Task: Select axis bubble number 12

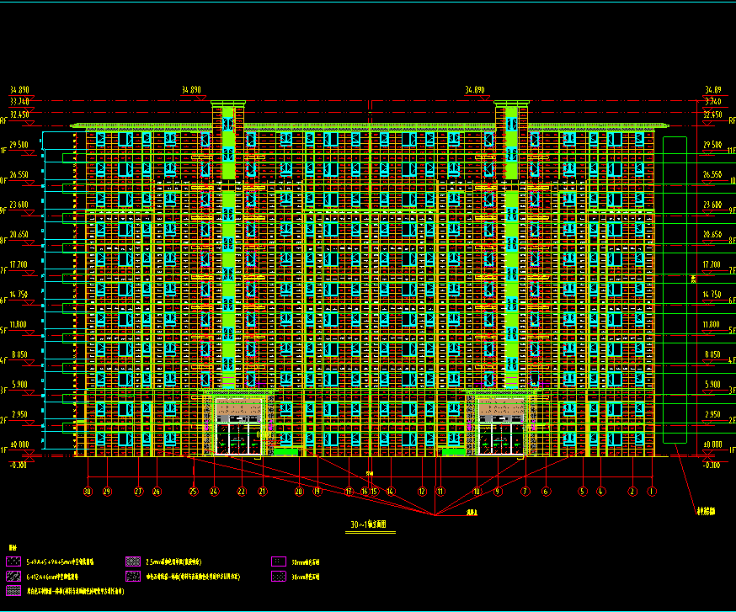Action: click(422, 491)
